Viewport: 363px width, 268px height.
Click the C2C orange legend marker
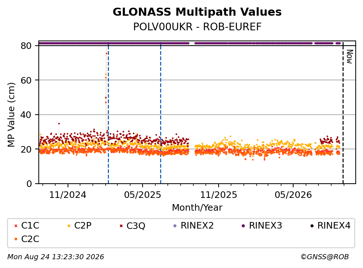(16, 239)
